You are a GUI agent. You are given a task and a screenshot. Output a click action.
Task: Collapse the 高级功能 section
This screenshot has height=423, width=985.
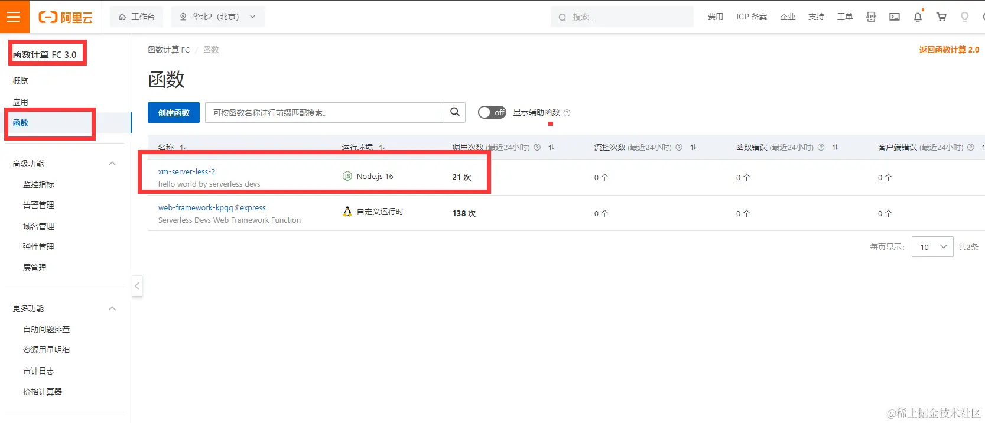point(112,164)
